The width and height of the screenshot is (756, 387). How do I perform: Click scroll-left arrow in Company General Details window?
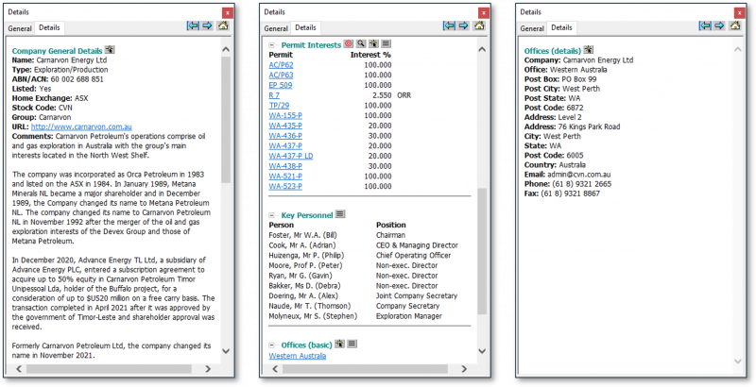19,369
